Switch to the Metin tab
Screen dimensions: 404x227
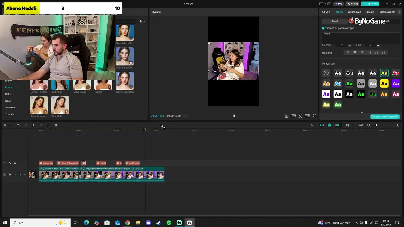click(339, 12)
